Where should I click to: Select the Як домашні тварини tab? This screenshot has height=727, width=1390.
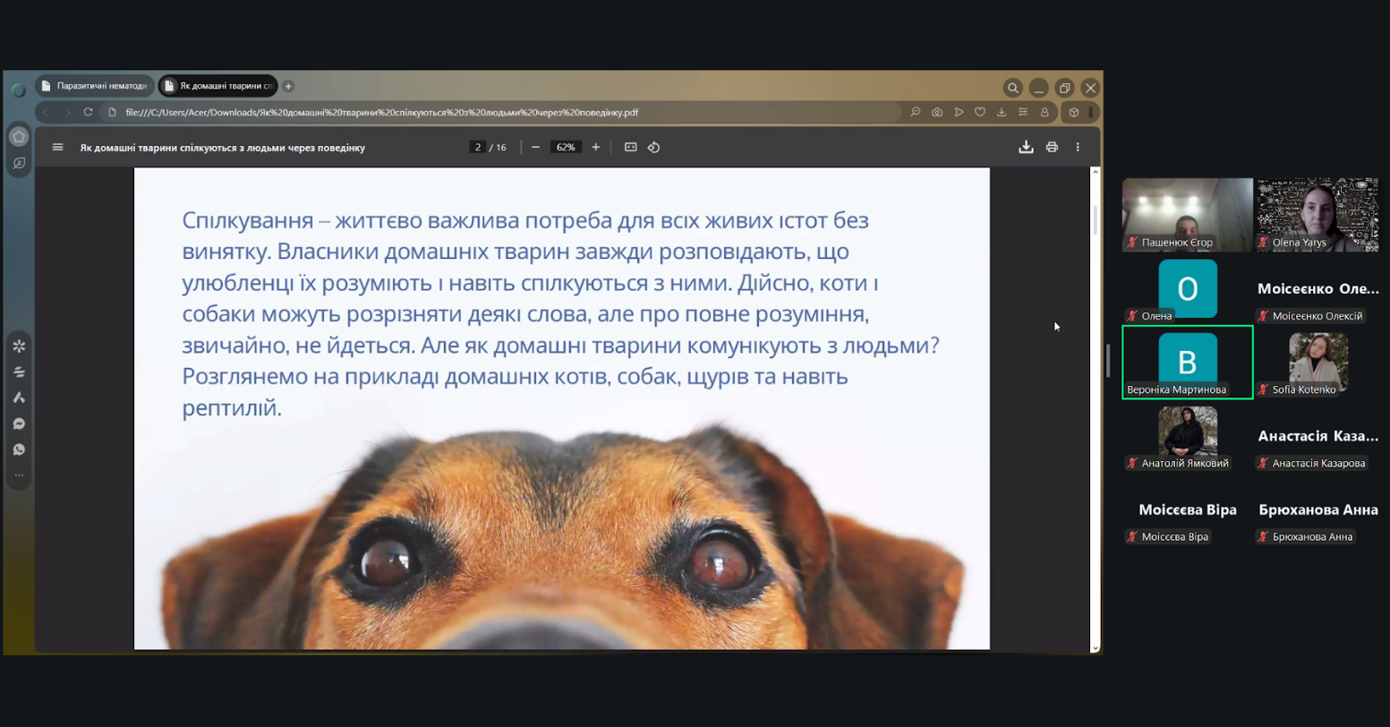[x=218, y=86]
